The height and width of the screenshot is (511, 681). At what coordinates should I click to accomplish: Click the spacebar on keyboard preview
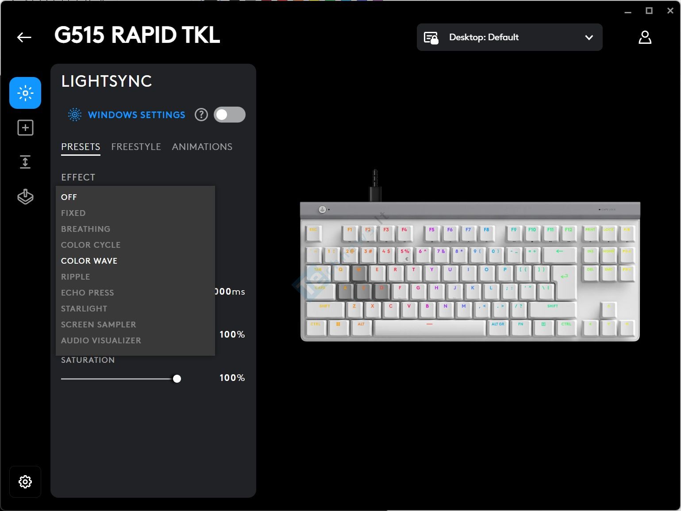[429, 327]
